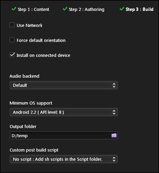
Task: Click the green checkmark beside Step 2
Action: click(x=65, y=9)
